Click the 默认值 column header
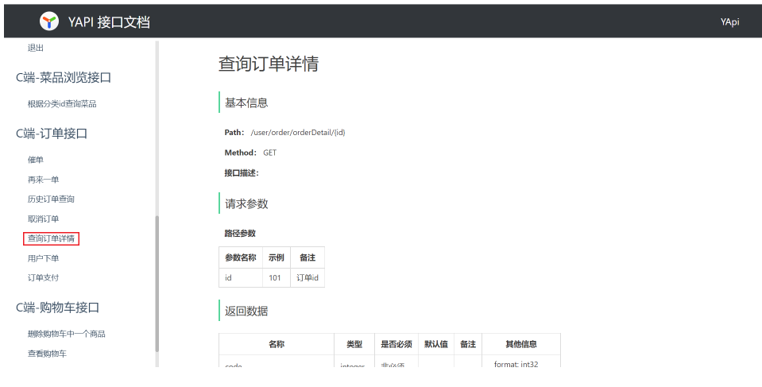 pyautogui.click(x=436, y=344)
